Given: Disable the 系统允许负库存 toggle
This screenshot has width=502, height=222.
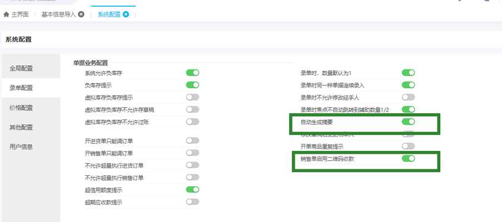Looking at the screenshot, I should pyautogui.click(x=192, y=73).
